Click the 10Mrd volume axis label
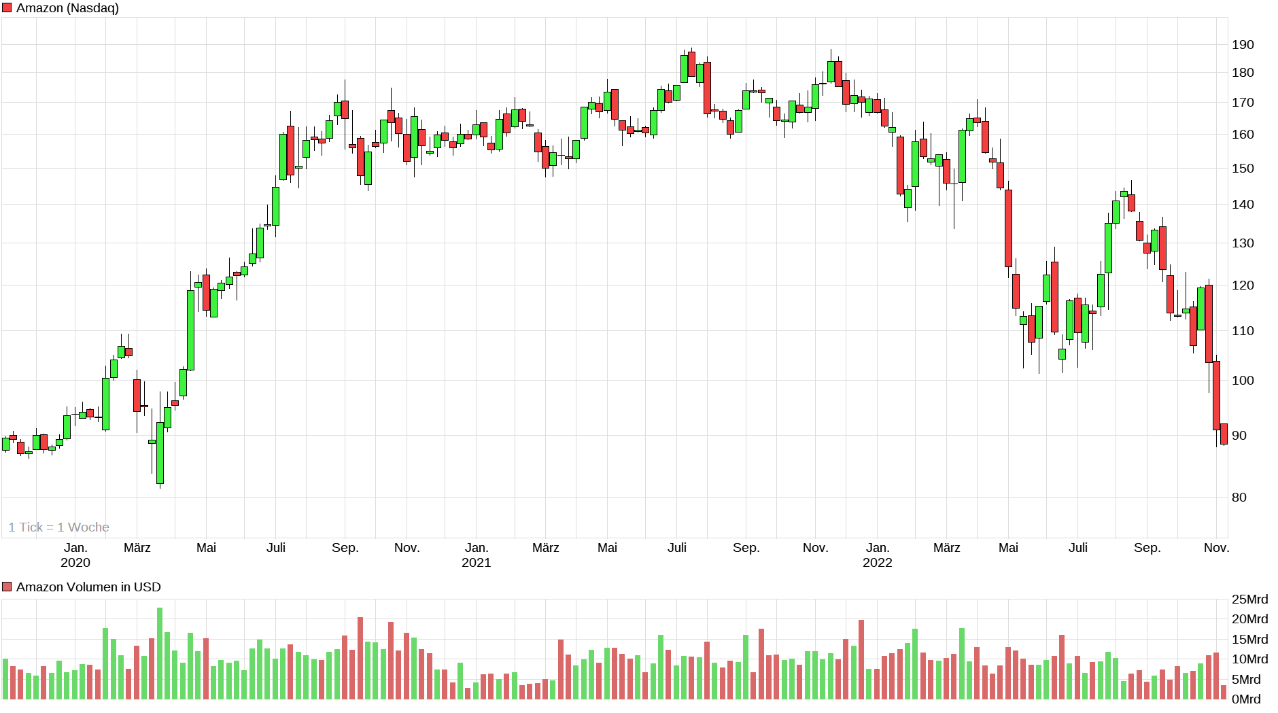 (x=1250, y=659)
